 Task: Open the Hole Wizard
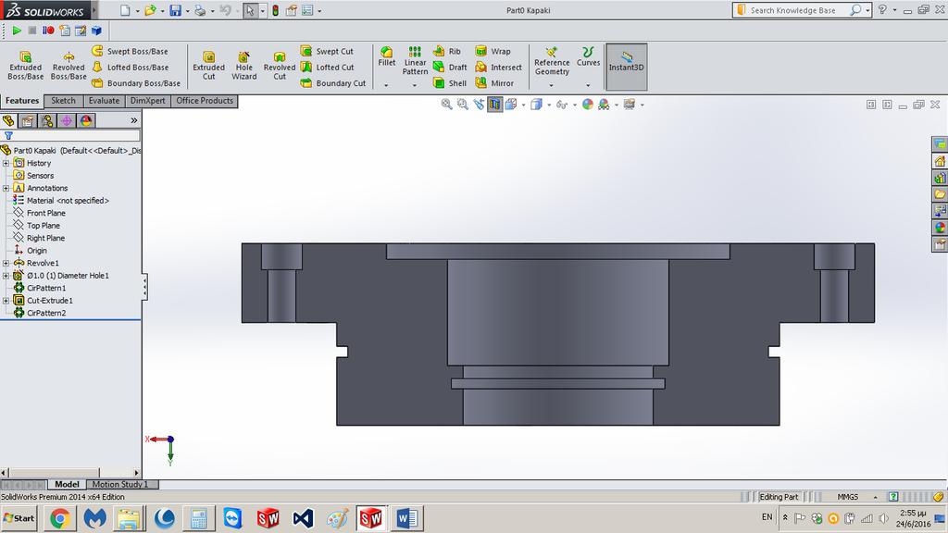pyautogui.click(x=243, y=66)
